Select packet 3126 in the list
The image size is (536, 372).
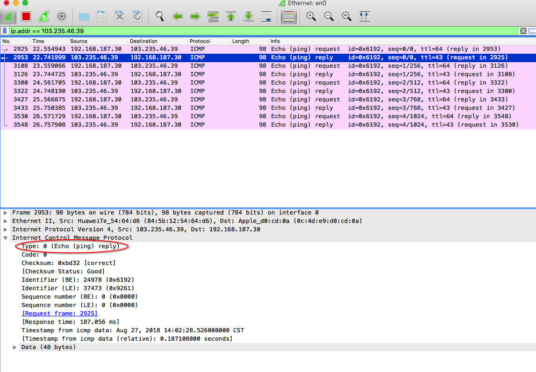[268, 74]
